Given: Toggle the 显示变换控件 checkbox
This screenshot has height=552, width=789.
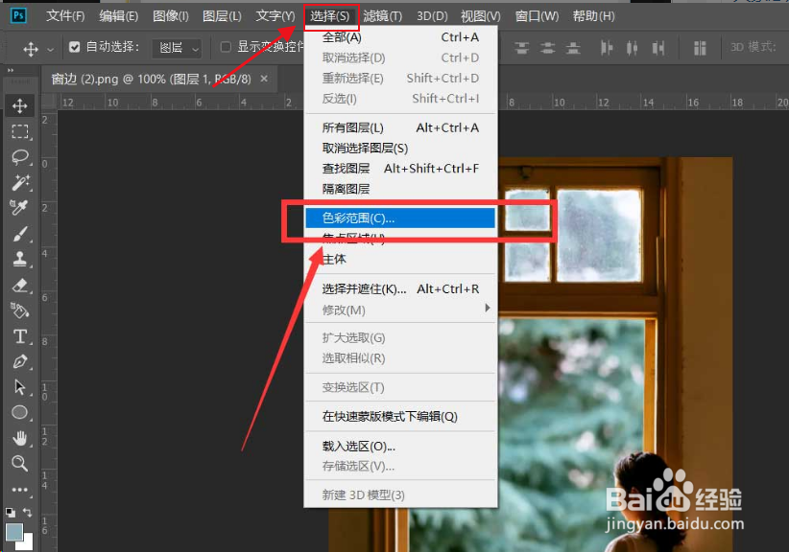Looking at the screenshot, I should [x=226, y=47].
